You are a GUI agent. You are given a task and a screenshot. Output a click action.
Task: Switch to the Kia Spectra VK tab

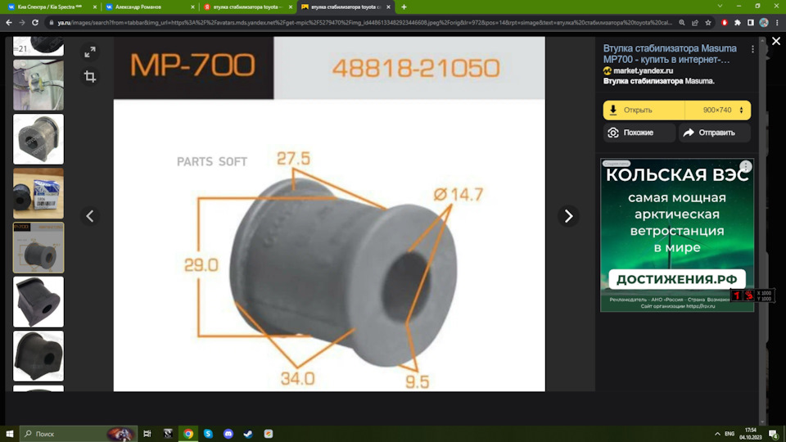tap(49, 7)
